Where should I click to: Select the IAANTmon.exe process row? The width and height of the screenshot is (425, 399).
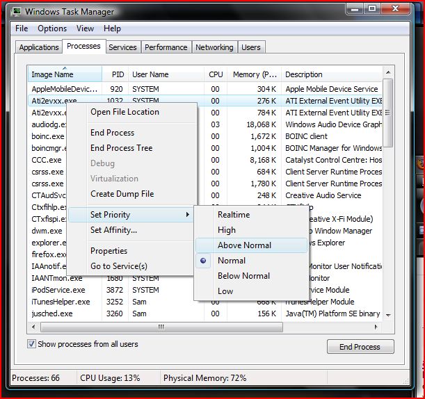pos(205,278)
